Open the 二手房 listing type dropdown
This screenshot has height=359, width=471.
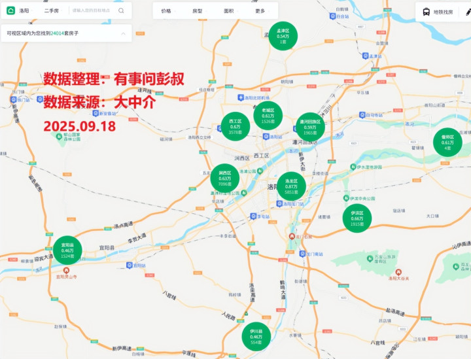pos(53,11)
